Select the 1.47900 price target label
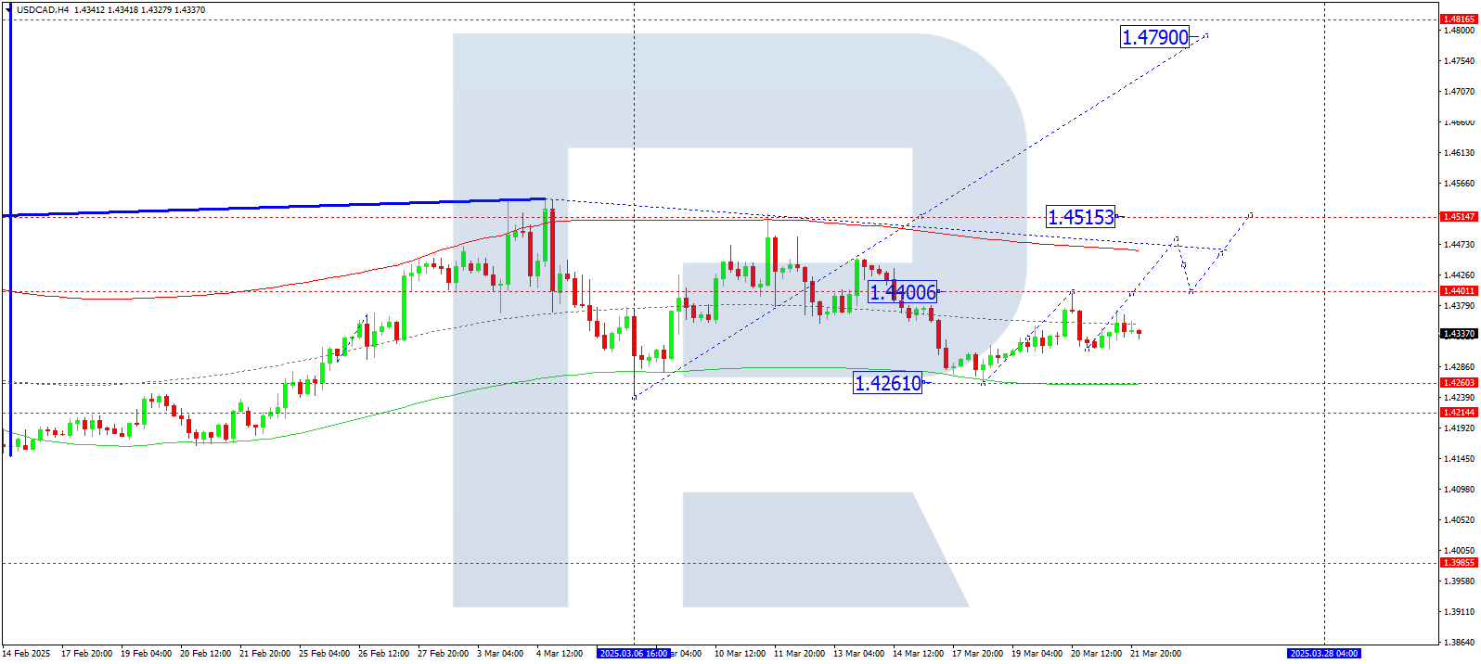 point(1154,38)
